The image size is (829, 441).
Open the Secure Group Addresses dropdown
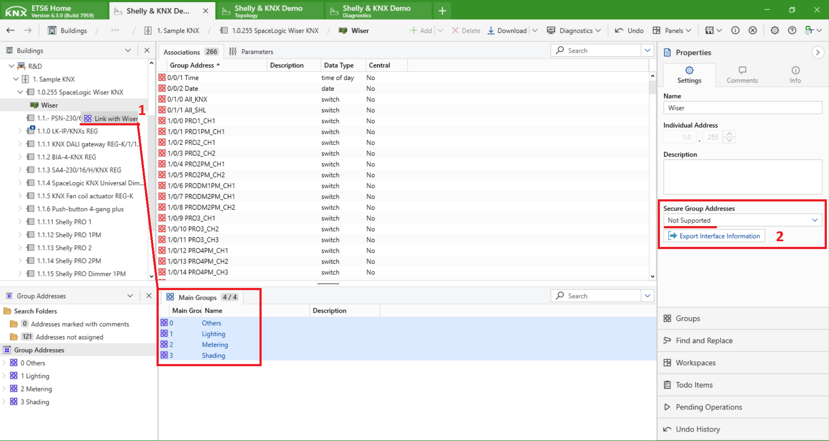point(742,220)
